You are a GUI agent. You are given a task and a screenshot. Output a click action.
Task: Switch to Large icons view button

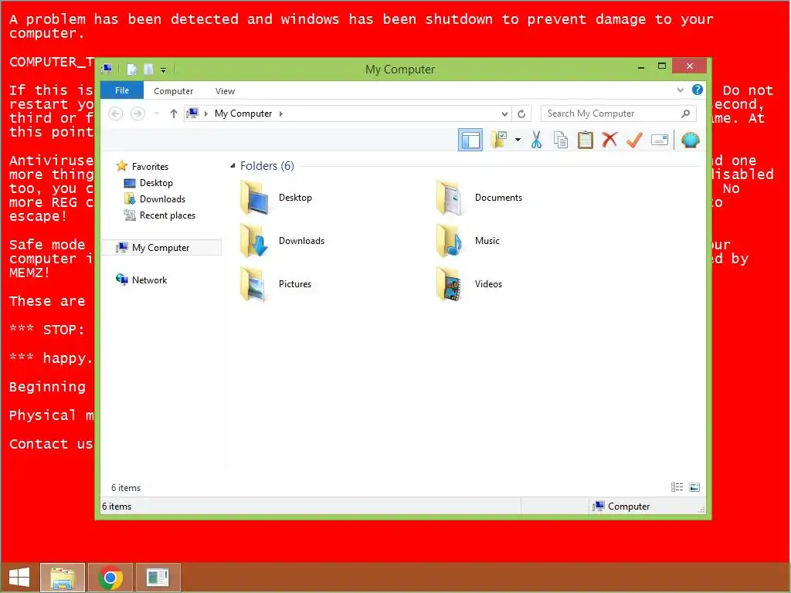point(694,486)
